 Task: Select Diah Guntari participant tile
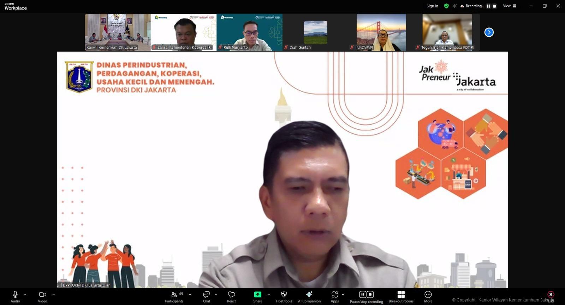316,32
